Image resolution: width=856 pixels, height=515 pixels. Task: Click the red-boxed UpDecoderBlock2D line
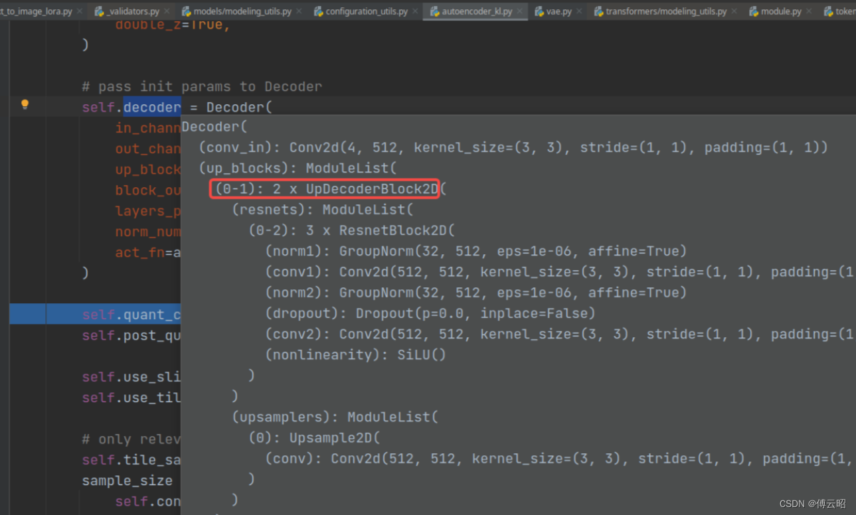pos(324,188)
